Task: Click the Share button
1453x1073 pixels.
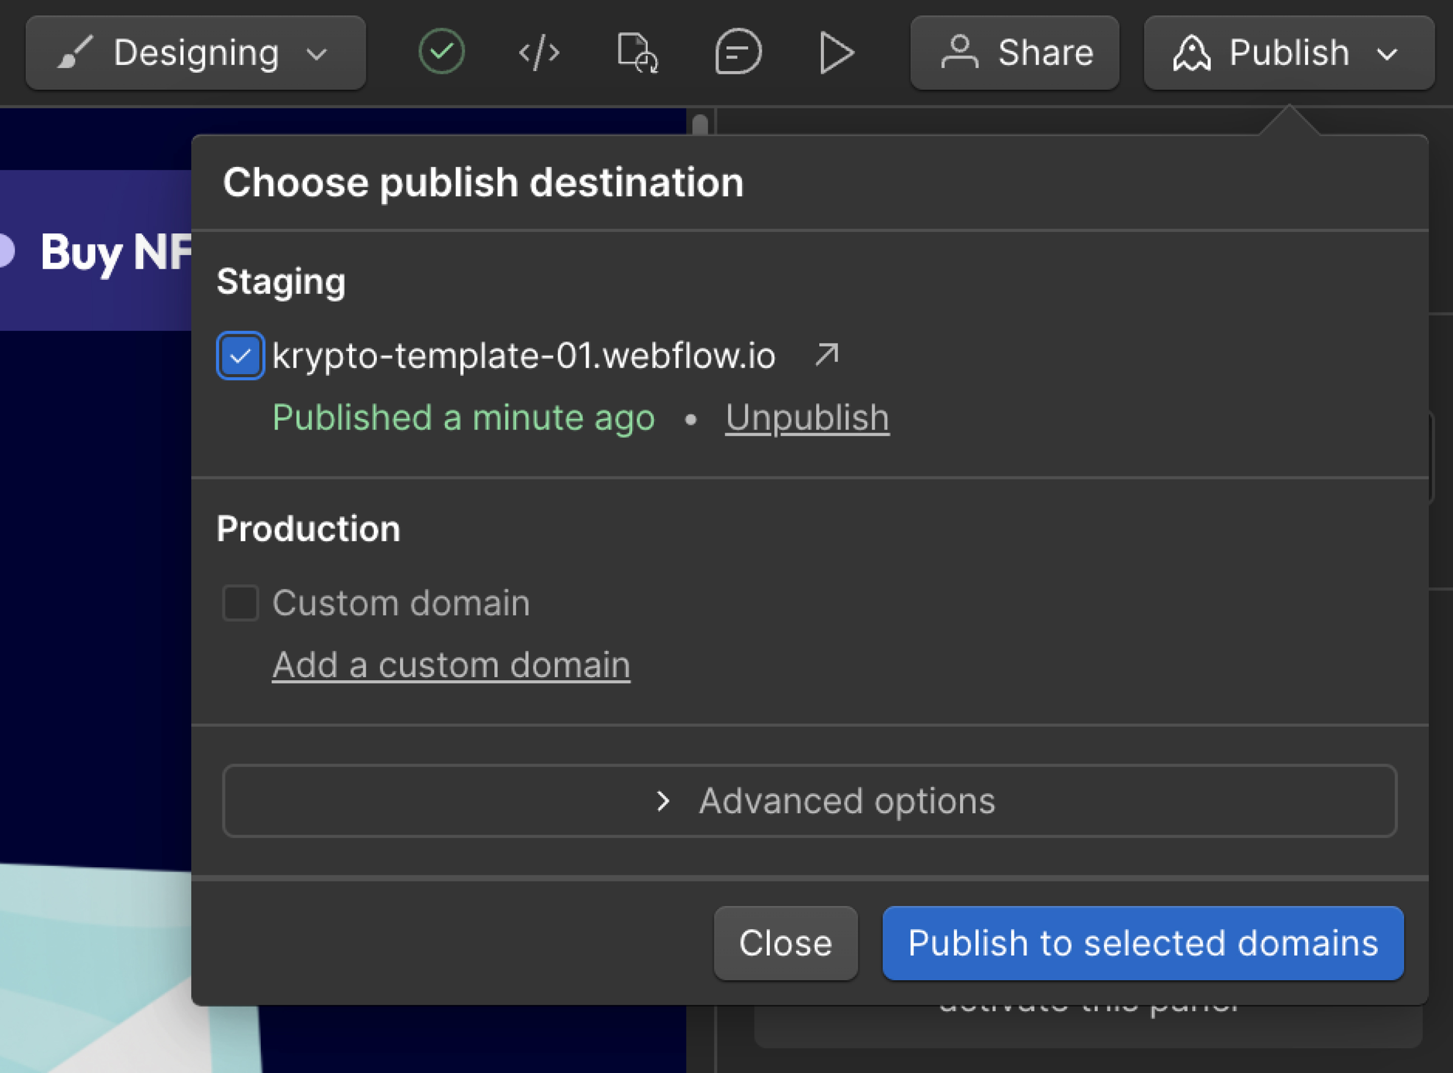Action: click(1015, 52)
